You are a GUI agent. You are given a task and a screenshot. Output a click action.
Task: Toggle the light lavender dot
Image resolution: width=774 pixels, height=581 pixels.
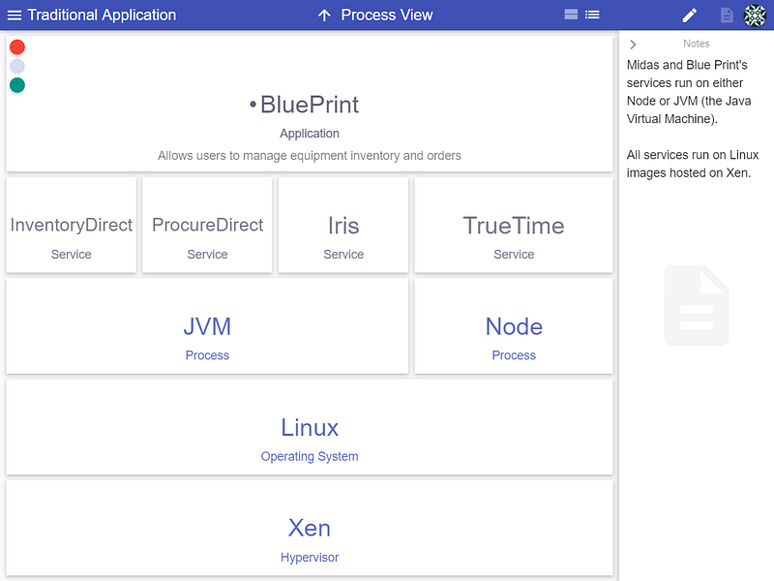tap(17, 66)
